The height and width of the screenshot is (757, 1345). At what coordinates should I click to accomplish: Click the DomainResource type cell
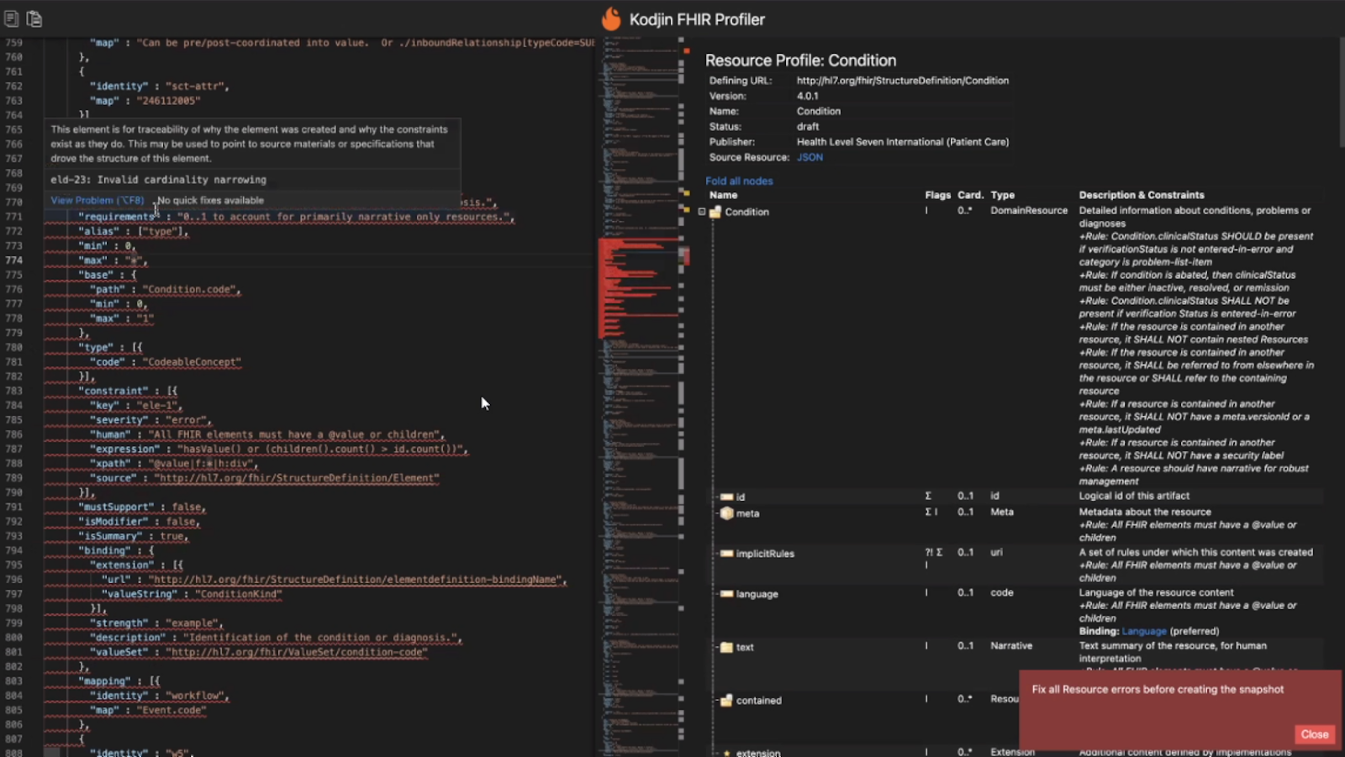point(1029,211)
